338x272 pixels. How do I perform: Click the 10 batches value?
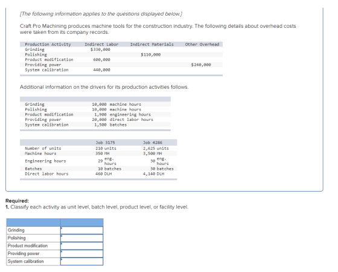109,169
